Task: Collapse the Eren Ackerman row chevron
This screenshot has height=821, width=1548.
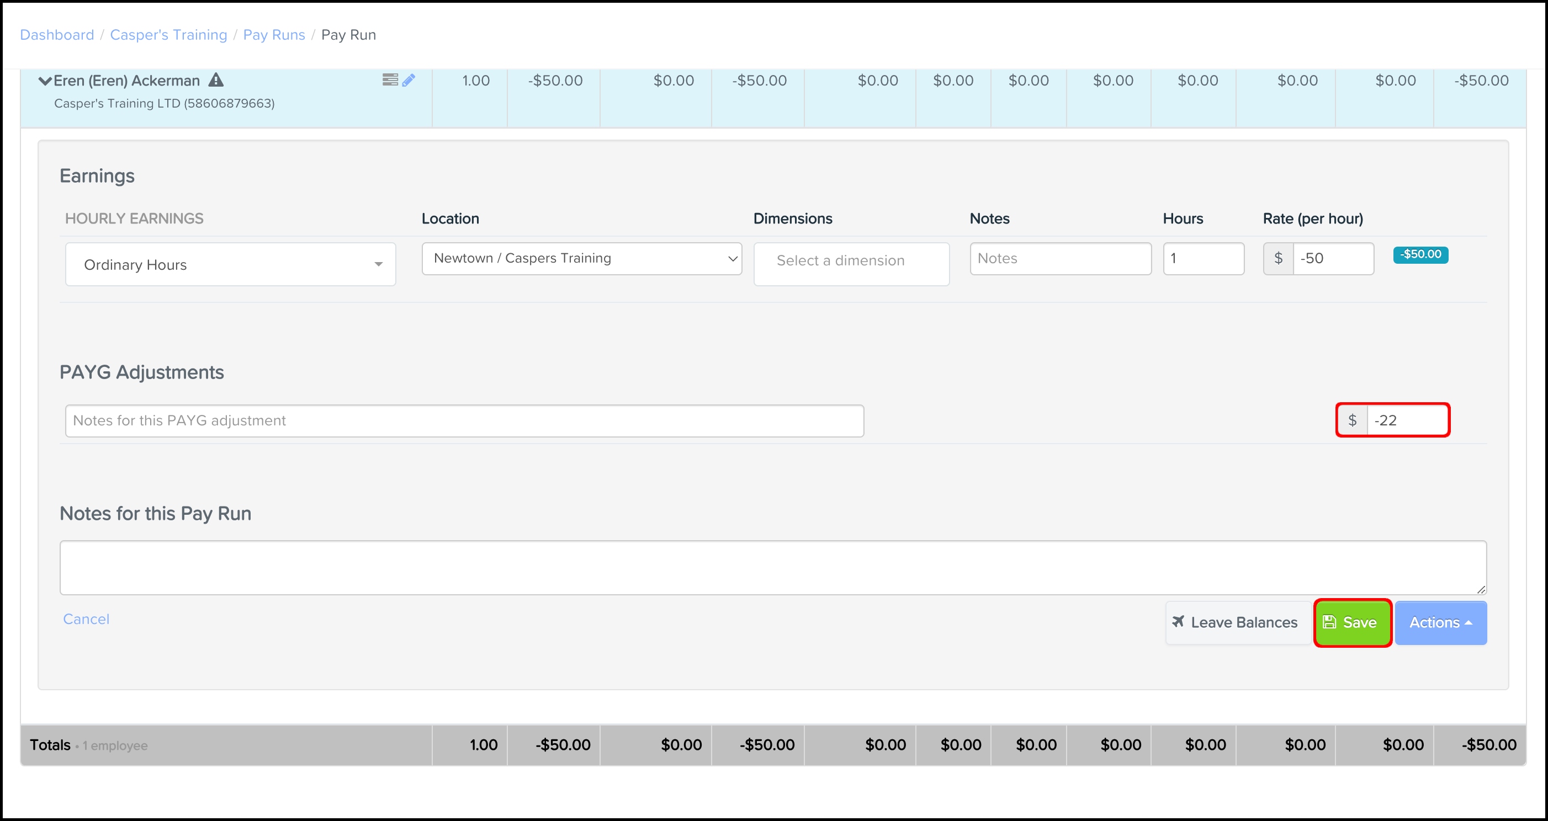Action: pos(45,81)
